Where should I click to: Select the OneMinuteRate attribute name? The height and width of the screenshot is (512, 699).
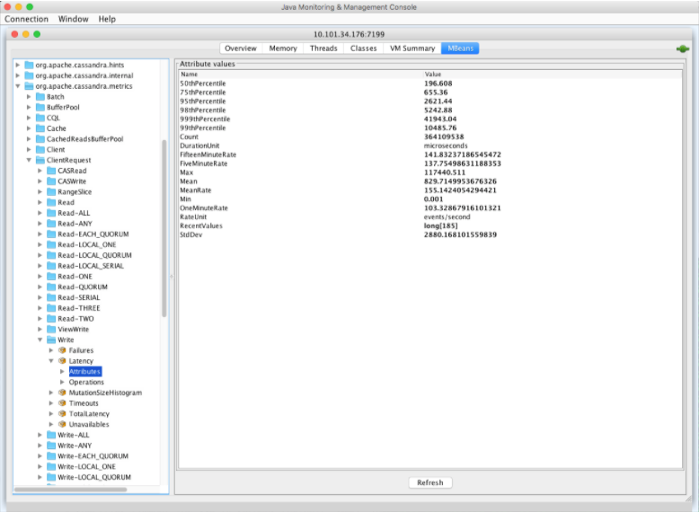(x=204, y=208)
